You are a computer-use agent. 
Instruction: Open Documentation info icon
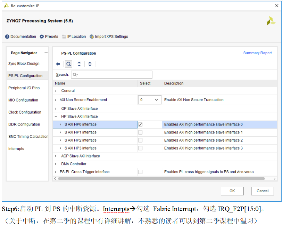coord(7,37)
